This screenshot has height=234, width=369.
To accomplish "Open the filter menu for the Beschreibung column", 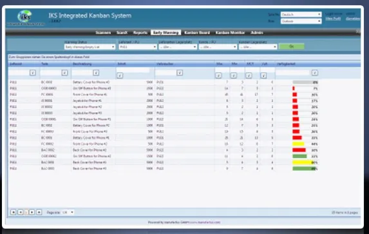I will coord(96,73).
